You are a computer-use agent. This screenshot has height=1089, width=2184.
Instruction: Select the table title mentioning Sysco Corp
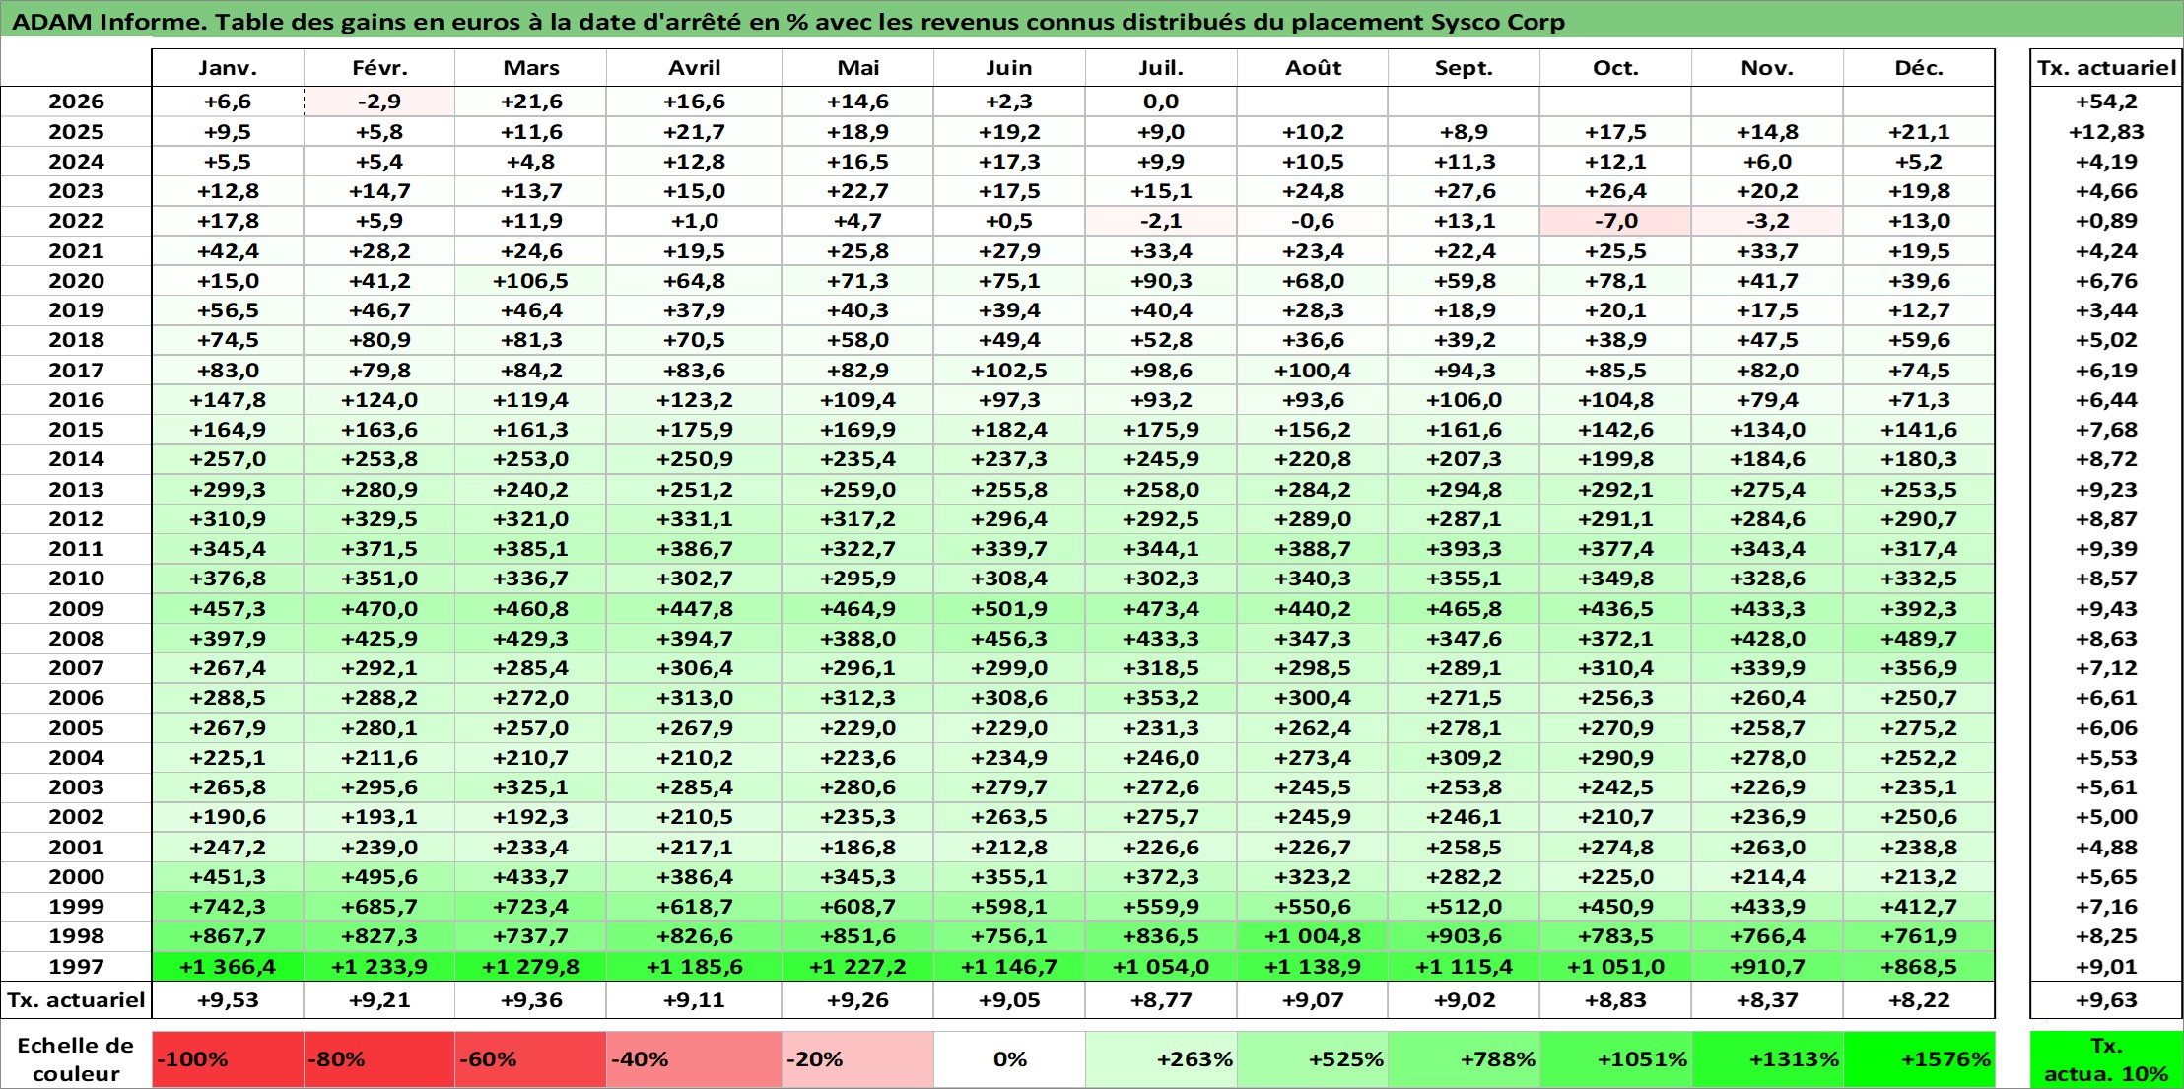tap(788, 22)
